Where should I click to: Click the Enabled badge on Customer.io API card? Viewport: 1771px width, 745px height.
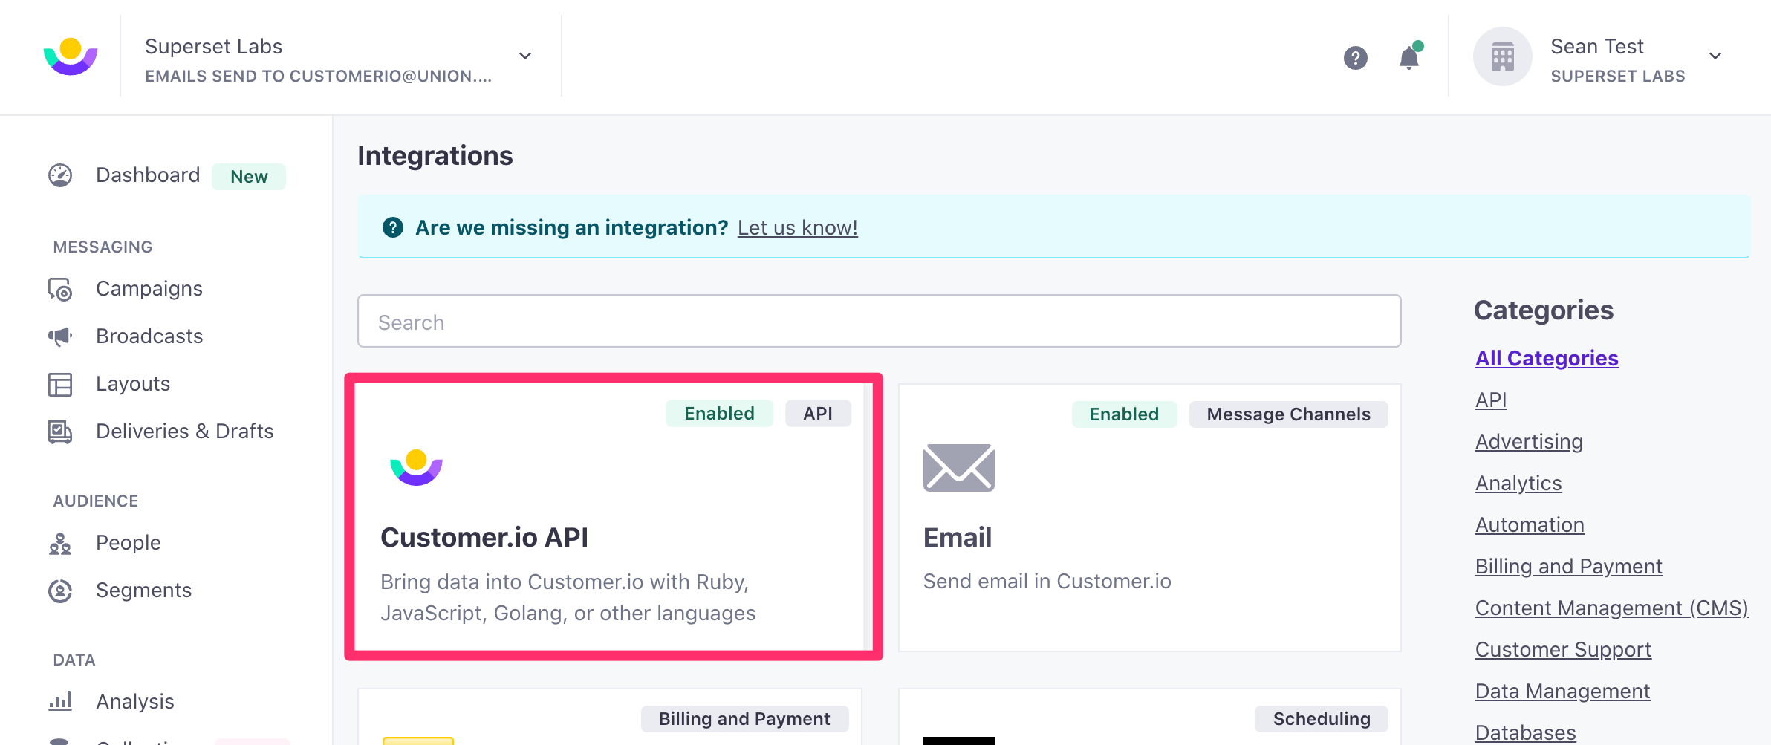click(719, 414)
